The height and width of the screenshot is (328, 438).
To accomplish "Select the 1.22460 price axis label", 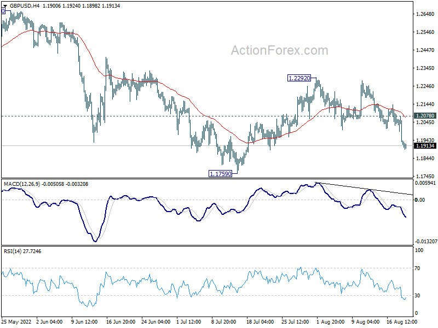I will pyautogui.click(x=425, y=86).
